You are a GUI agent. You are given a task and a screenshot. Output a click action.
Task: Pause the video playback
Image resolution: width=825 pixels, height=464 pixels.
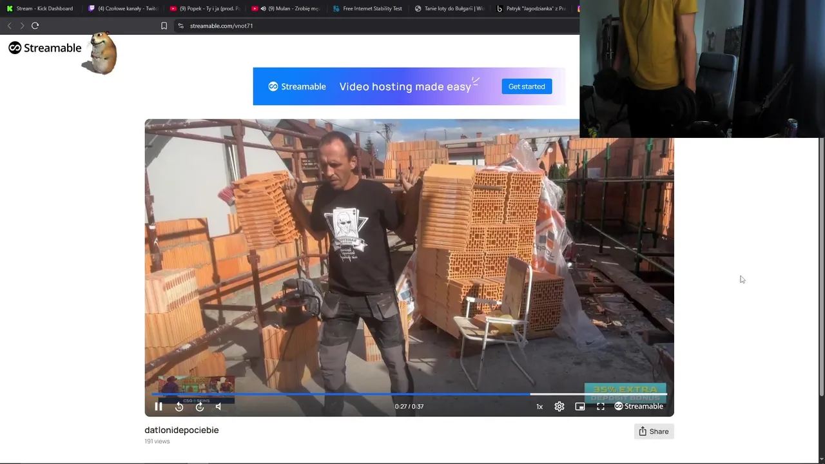(x=159, y=407)
